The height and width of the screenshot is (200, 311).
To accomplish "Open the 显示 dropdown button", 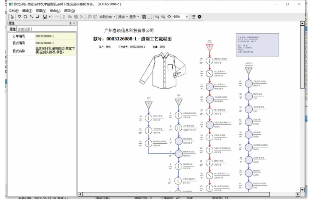I will point(134,17).
